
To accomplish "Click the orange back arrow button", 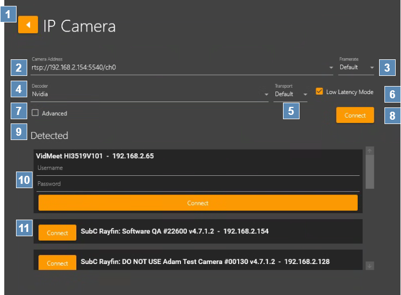I will click(28, 25).
